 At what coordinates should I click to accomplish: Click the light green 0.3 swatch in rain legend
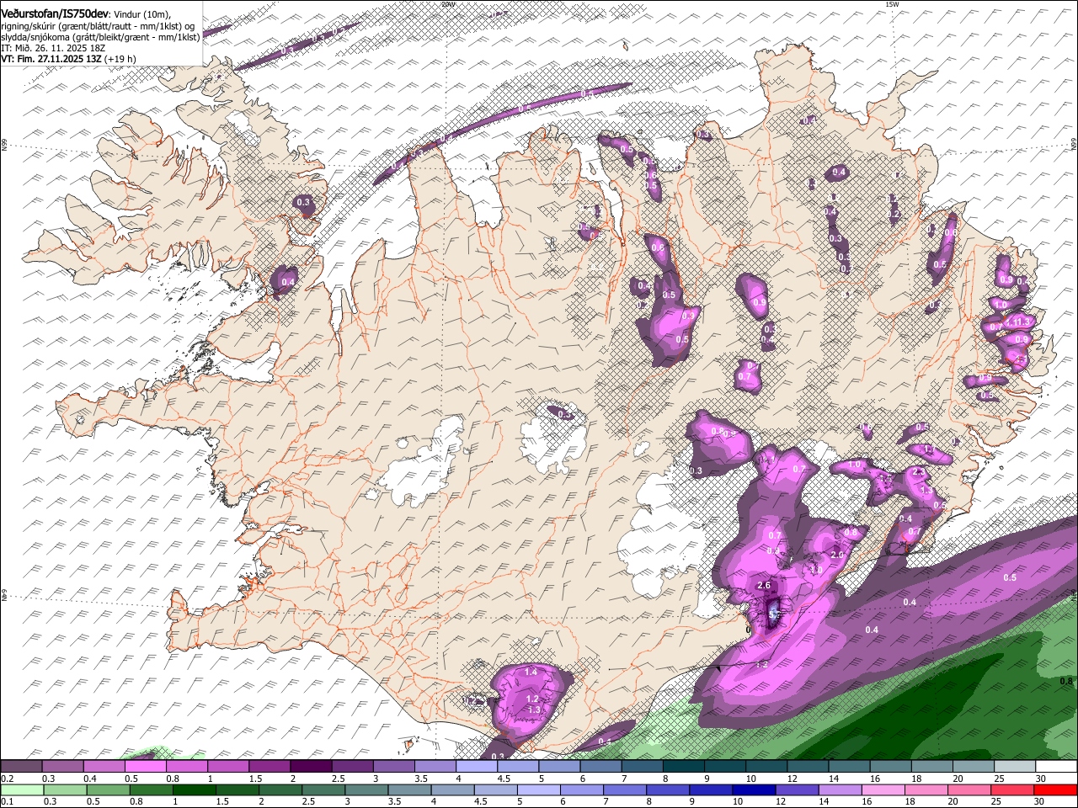65,789
